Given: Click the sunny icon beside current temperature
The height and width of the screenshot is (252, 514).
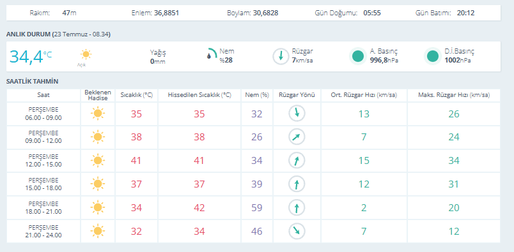Looking at the screenshot, I should [86, 54].
